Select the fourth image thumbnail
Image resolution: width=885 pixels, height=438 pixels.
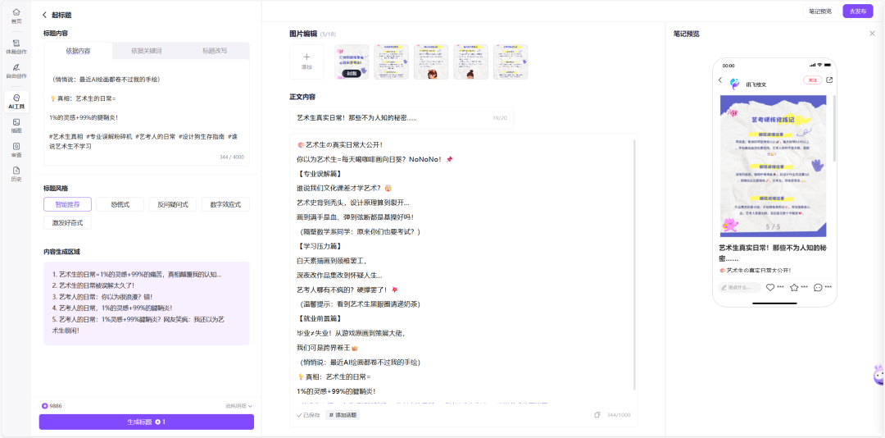470,62
